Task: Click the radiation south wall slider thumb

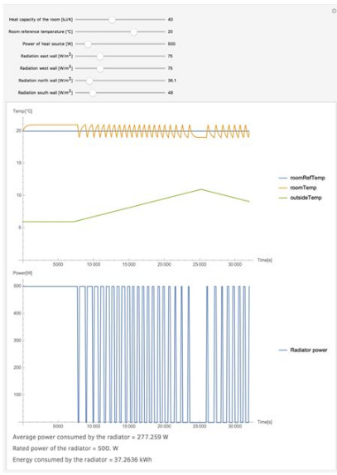Action: coord(93,93)
